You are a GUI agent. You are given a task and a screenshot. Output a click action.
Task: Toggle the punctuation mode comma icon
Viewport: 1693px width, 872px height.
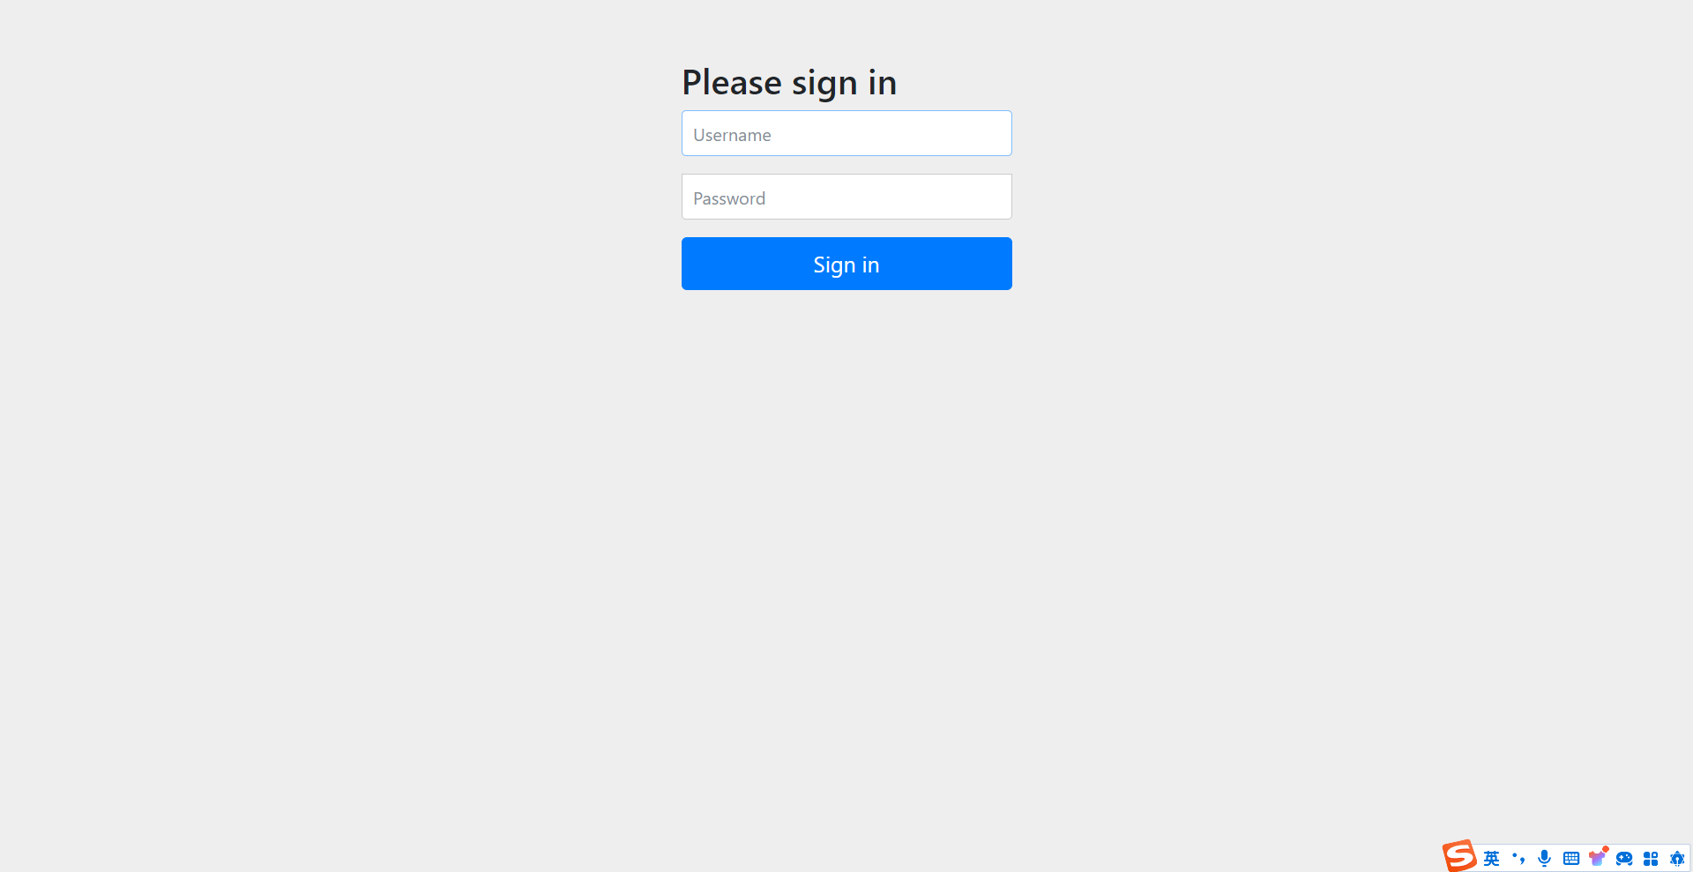pos(1518,859)
